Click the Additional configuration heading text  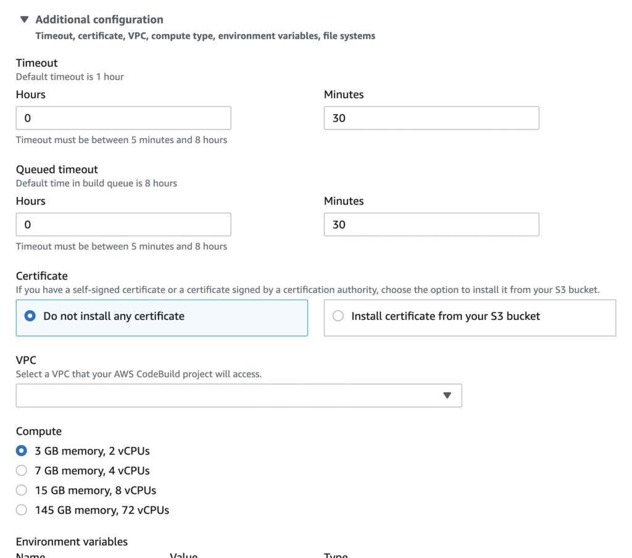[99, 20]
